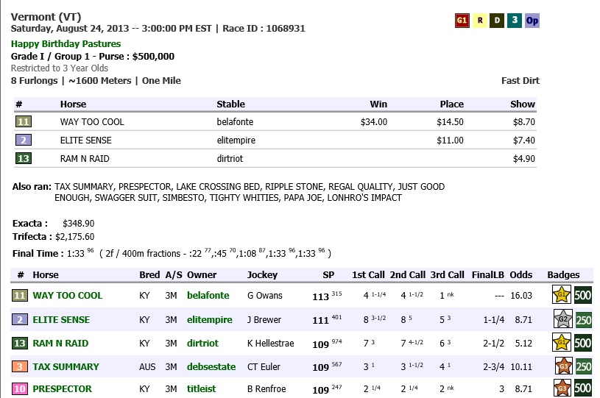Image resolution: width=600 pixels, height=398 pixels.
Task: Click the teal 3 age badge icon
Action: (x=514, y=21)
